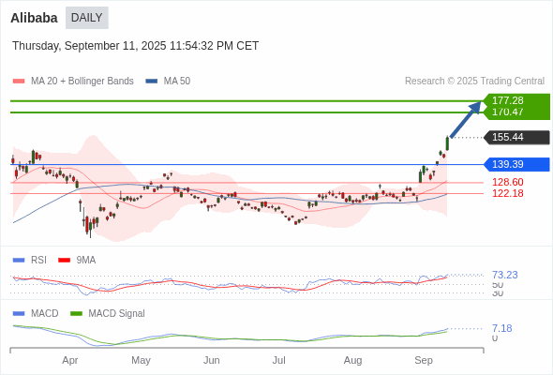Click the 139.39 blue pivot label
Image resolution: width=553 pixels, height=375 pixels.
click(x=516, y=164)
